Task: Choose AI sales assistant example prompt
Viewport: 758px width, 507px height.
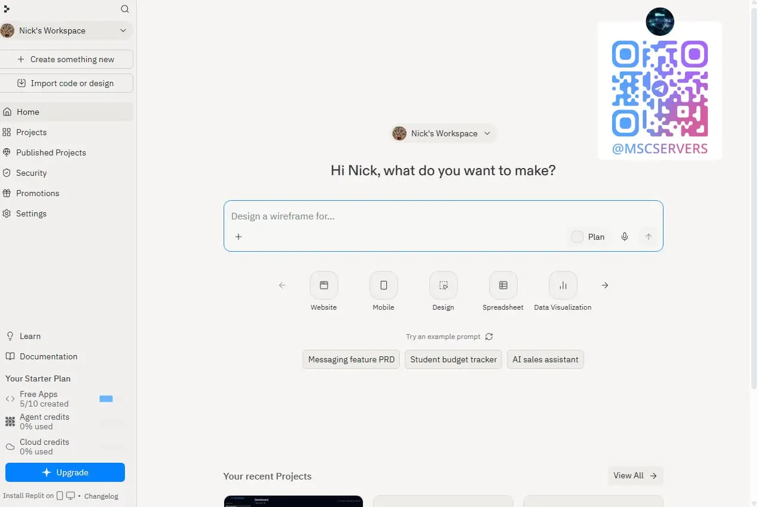Action: [x=545, y=359]
